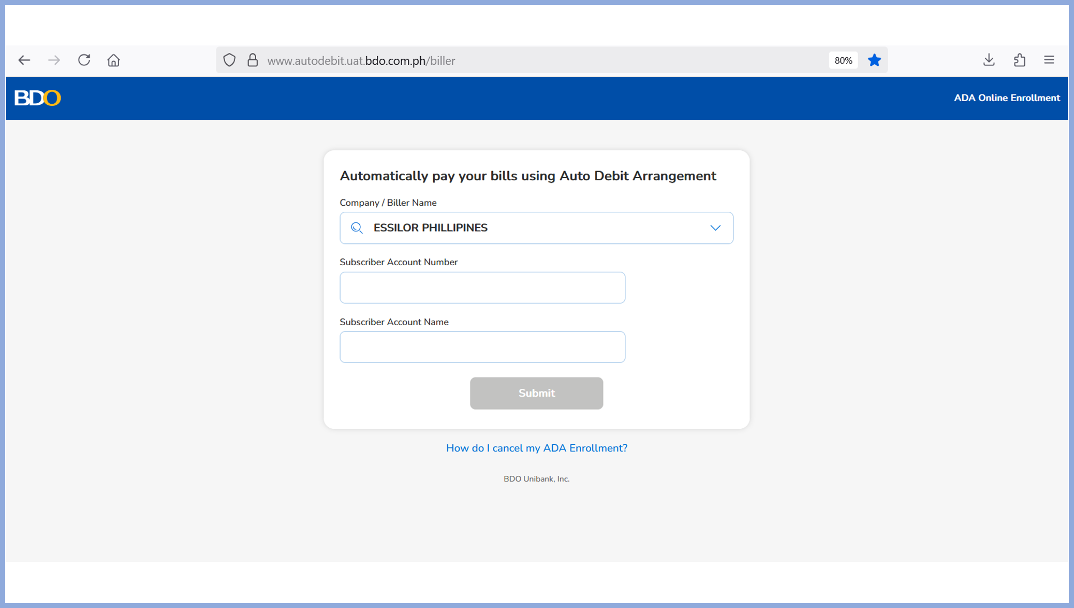The height and width of the screenshot is (608, 1074).
Task: Click the padlock site security icon
Action: tap(253, 60)
